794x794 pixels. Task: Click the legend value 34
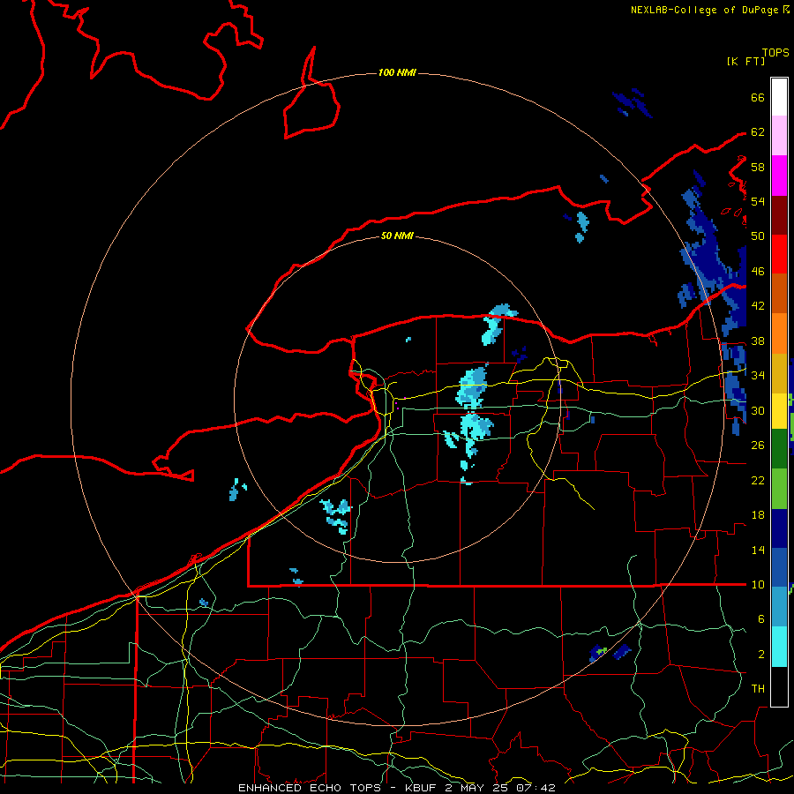click(x=758, y=376)
